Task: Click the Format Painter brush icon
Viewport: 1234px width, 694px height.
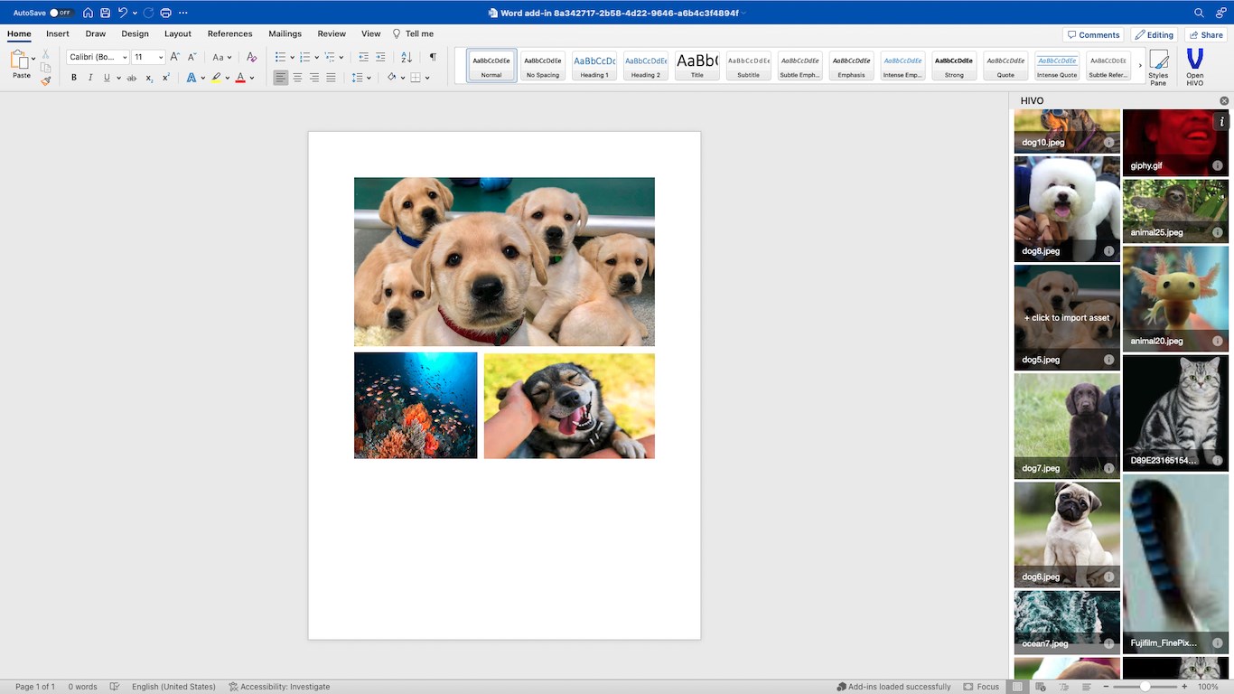Action: (45, 81)
